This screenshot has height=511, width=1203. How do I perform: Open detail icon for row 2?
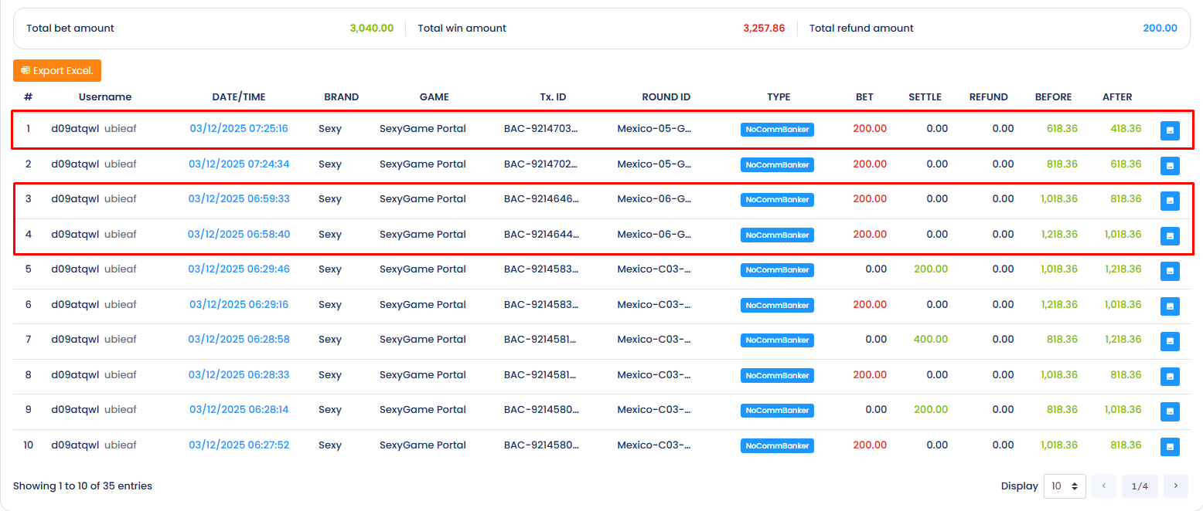(x=1170, y=165)
